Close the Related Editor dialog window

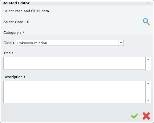[149, 3]
